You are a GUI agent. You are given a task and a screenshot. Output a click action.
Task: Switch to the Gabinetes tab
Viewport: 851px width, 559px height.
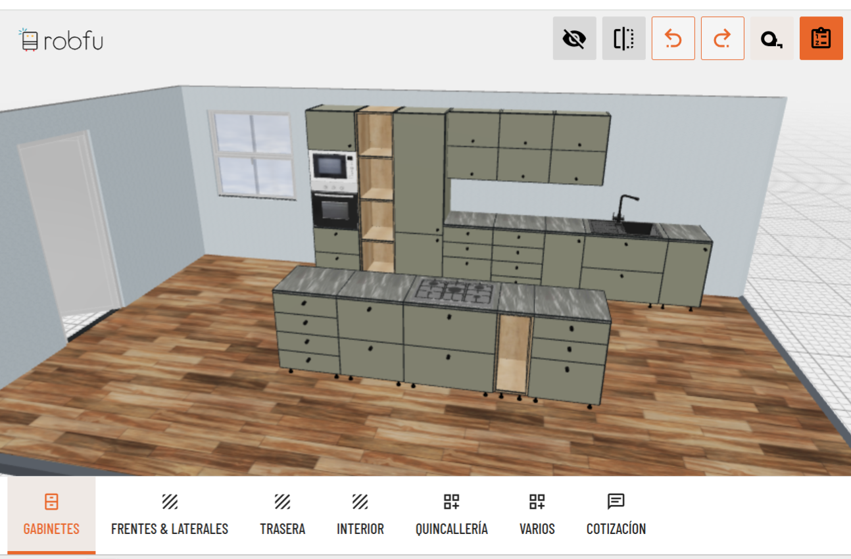(x=51, y=515)
